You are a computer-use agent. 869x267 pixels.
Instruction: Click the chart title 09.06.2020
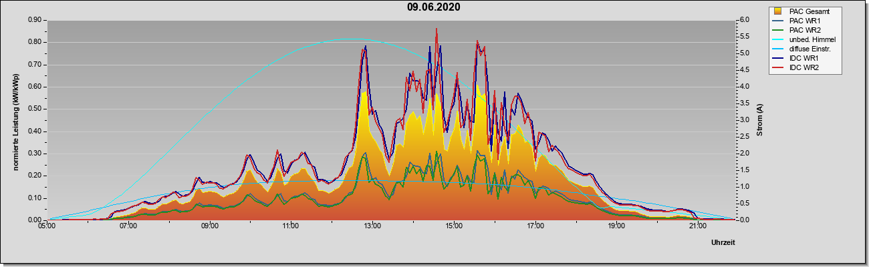coord(433,7)
